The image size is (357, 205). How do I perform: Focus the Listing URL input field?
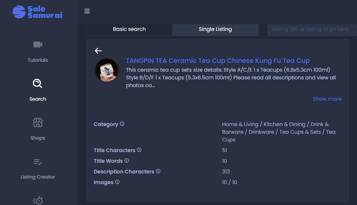(x=312, y=29)
